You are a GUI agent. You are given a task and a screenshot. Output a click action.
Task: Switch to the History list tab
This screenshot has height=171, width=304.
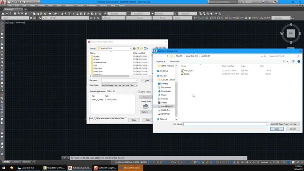pyautogui.click(x=111, y=91)
